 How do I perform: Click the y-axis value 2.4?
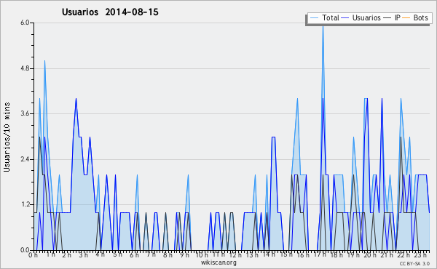click(x=25, y=159)
